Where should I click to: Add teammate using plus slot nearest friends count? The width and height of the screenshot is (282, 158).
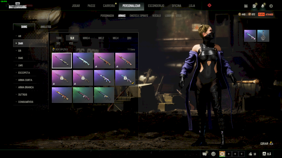(241, 154)
